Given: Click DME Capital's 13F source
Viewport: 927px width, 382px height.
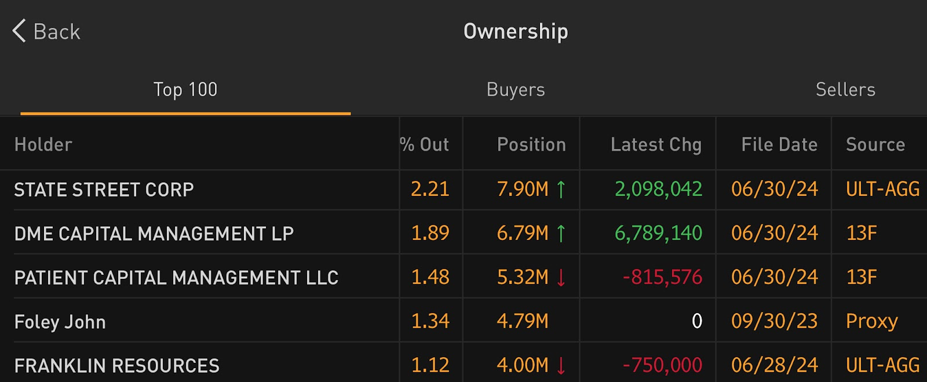Looking at the screenshot, I should (862, 233).
